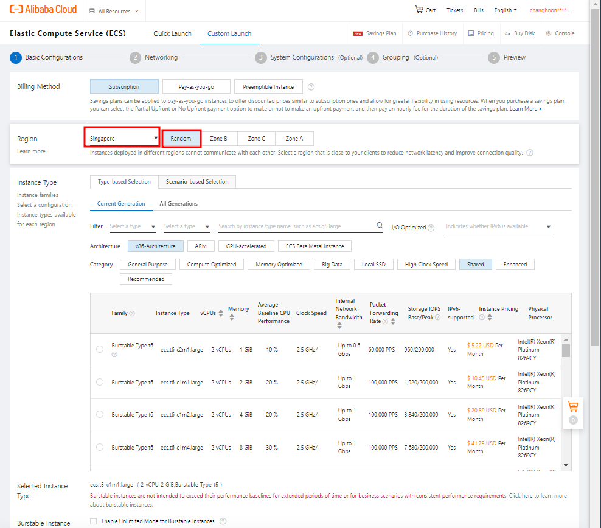Click help icon after region description text

click(530, 153)
